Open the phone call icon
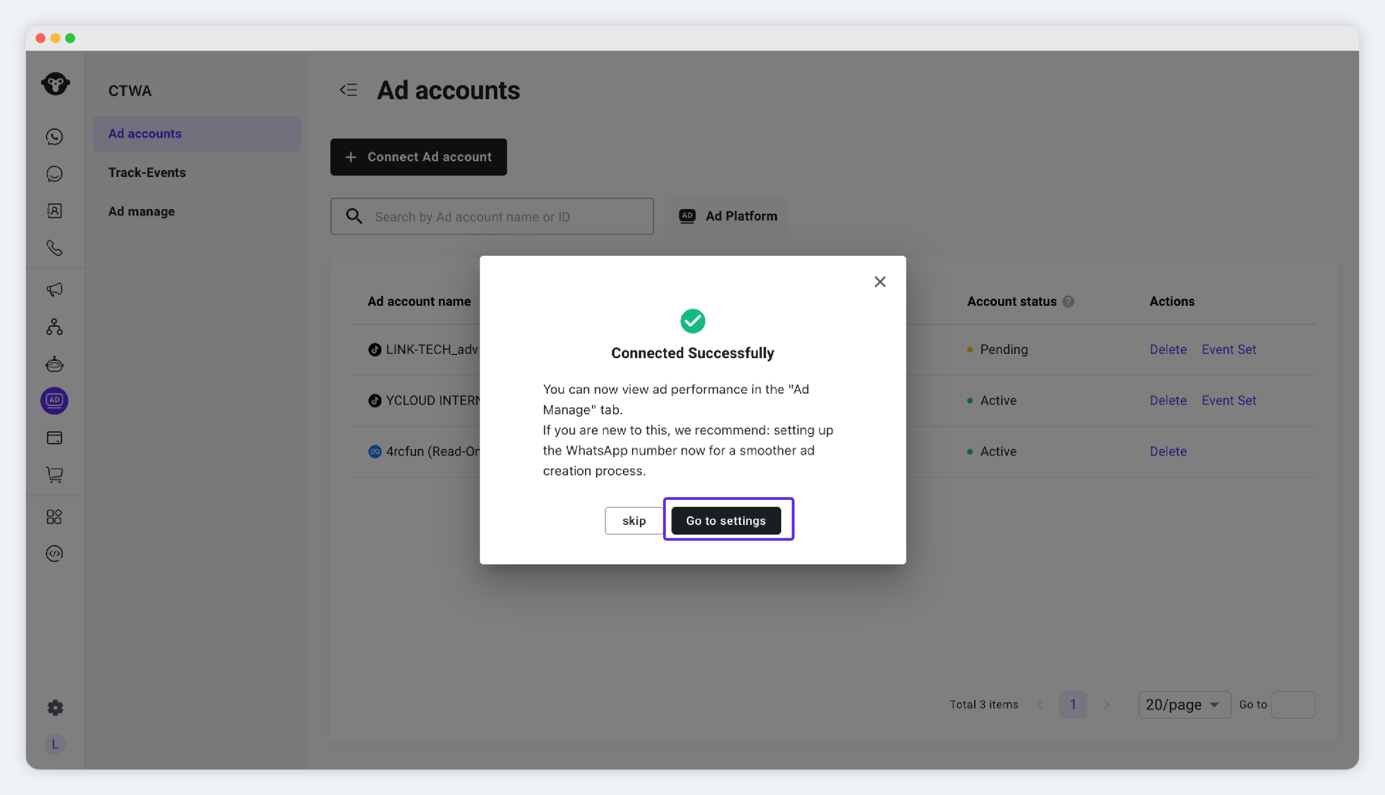Viewport: 1385px width, 795px height. [55, 248]
